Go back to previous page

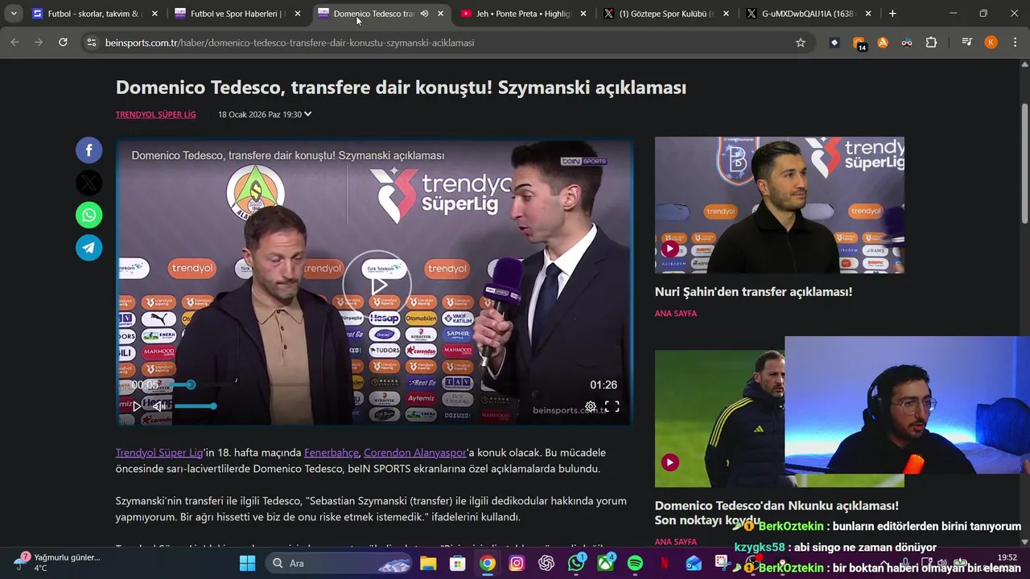(14, 43)
